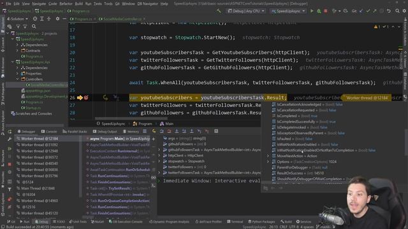
Task: Click the red Stop square in debug sidebar
Action: 10,164
